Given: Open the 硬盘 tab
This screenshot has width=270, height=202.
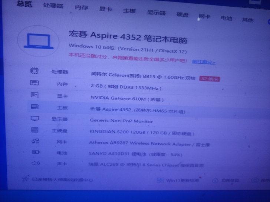Looking at the screenshot, I should (x=182, y=14).
